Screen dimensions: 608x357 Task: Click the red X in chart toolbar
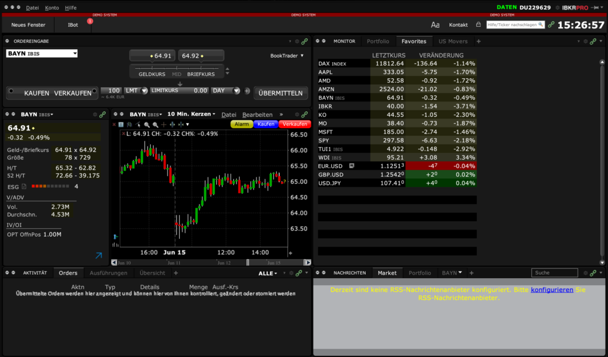[x=114, y=125]
